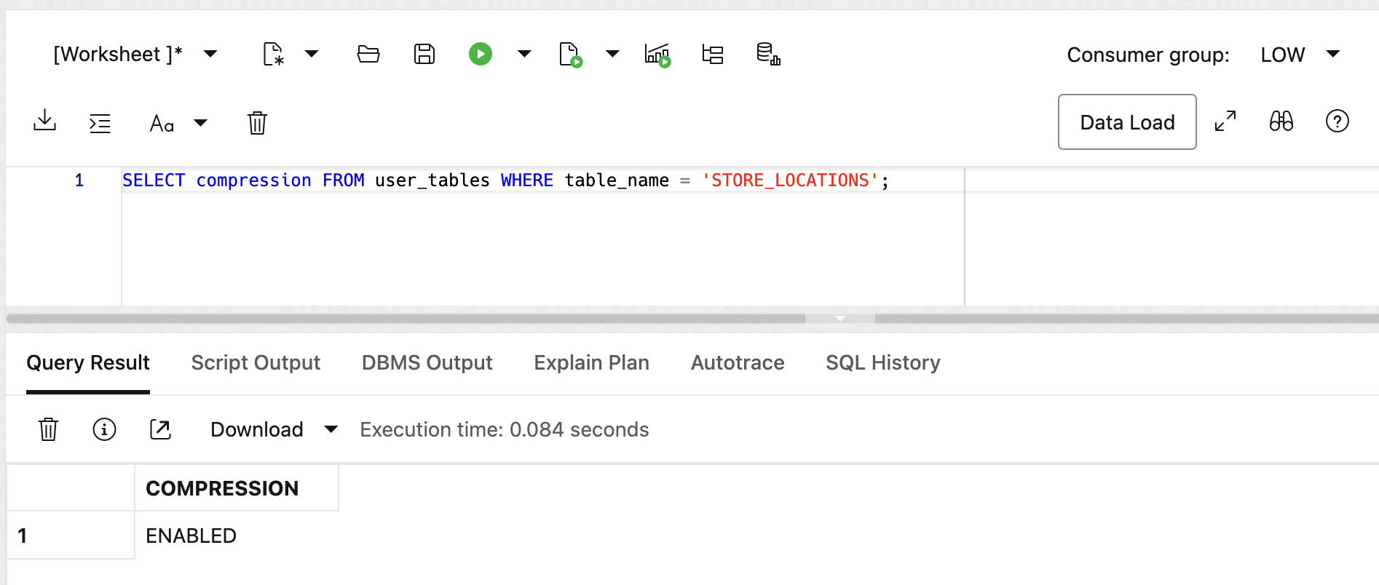This screenshot has height=585, width=1379.
Task: Open the Download results dropdown
Action: 274,430
